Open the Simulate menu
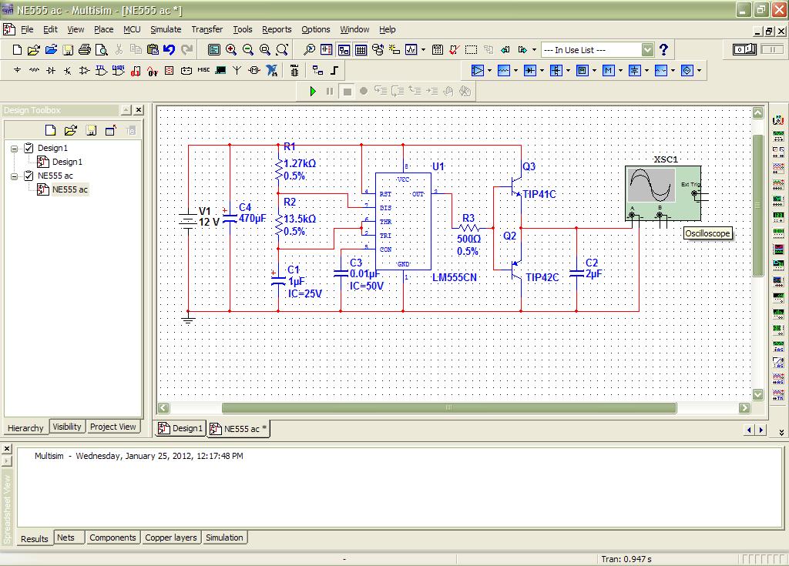789x566 pixels. (x=166, y=29)
